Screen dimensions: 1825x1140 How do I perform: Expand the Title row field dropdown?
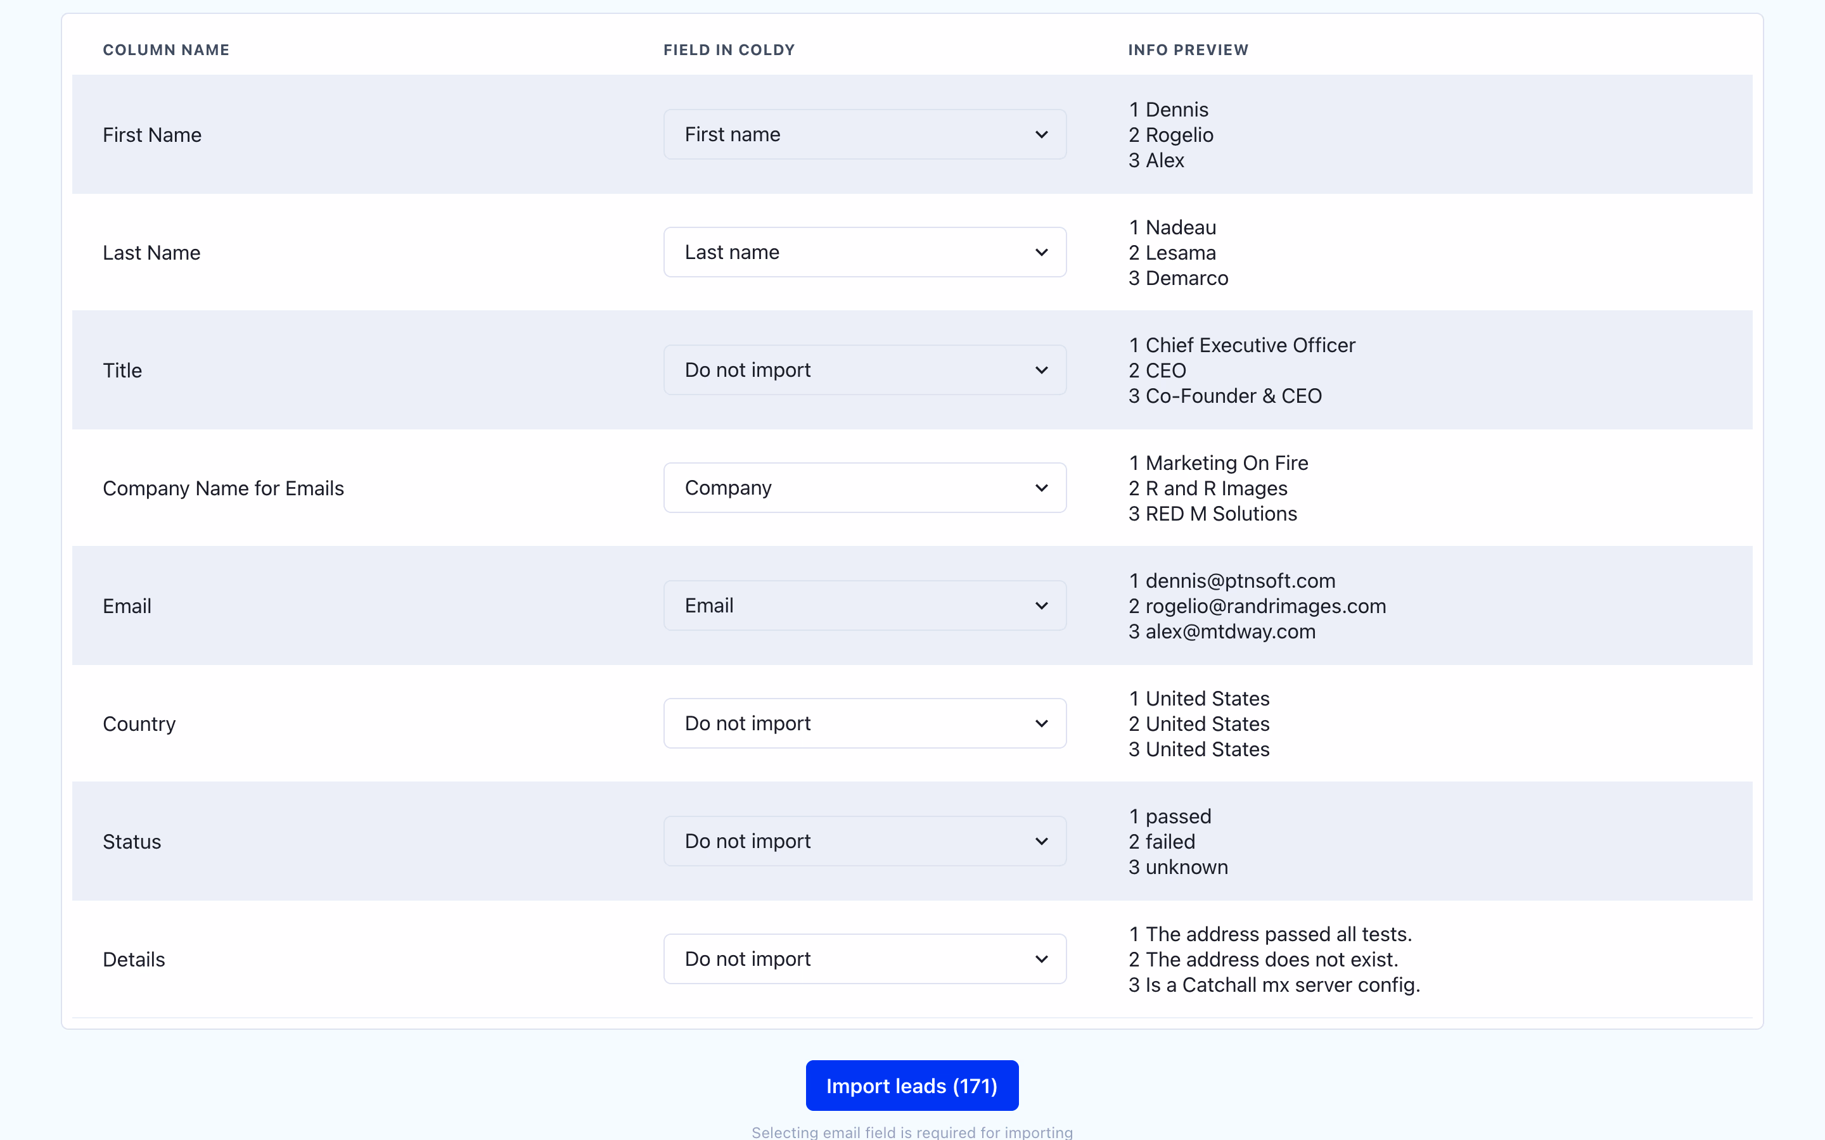[x=864, y=370]
